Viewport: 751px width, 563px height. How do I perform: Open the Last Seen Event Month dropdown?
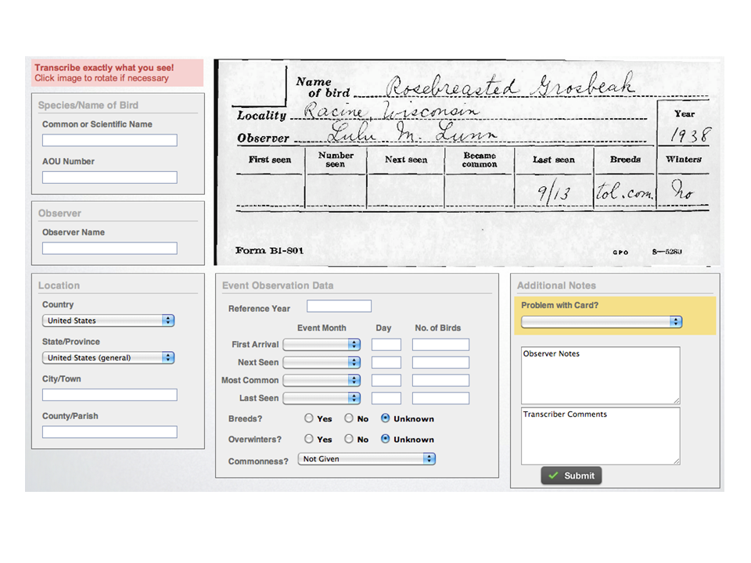[x=323, y=398]
